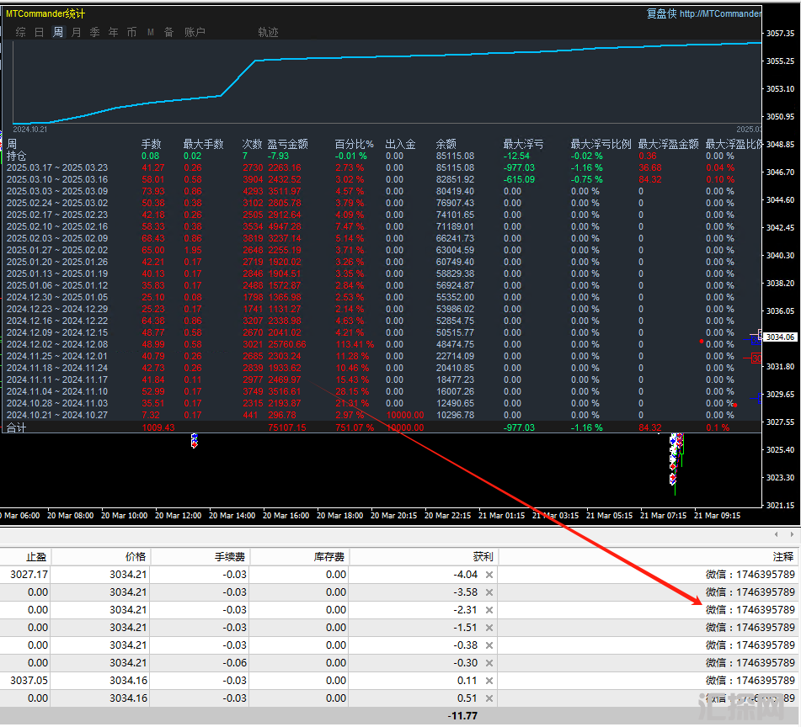Viewport: 801px width, 727px height.
Task: Close the order with profit -2.31
Action: (489, 610)
